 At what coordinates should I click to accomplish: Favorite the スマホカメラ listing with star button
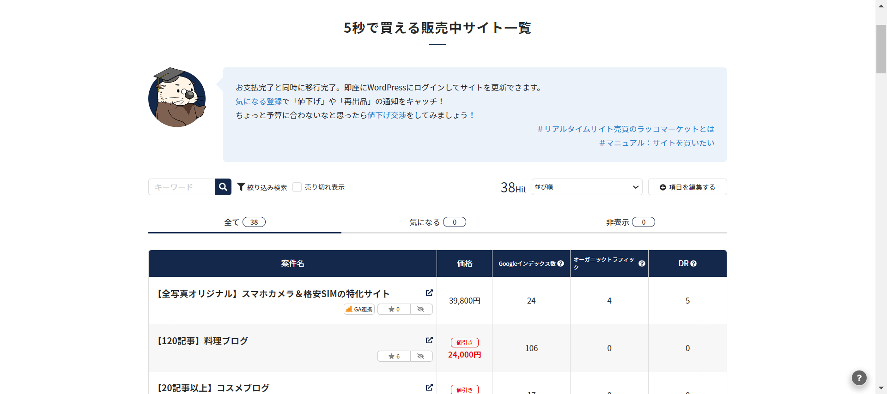coord(394,309)
